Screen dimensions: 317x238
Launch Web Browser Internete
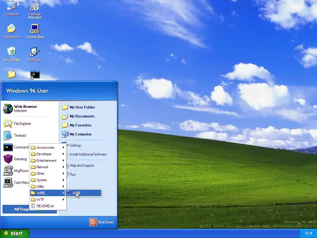(29, 108)
